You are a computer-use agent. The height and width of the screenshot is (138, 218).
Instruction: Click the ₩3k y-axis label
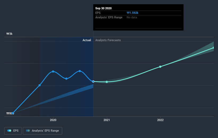point(10,34)
